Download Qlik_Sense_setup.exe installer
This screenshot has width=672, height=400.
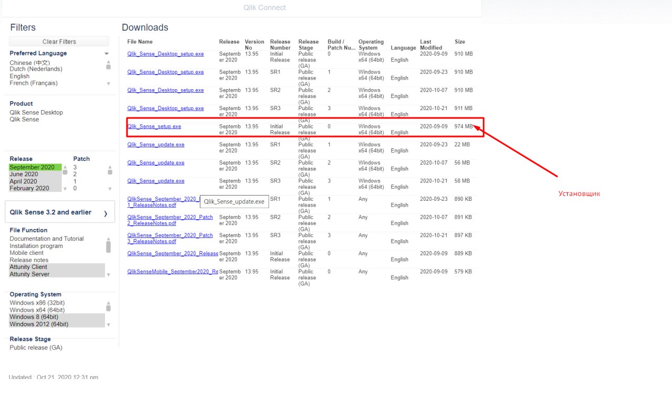pos(154,126)
